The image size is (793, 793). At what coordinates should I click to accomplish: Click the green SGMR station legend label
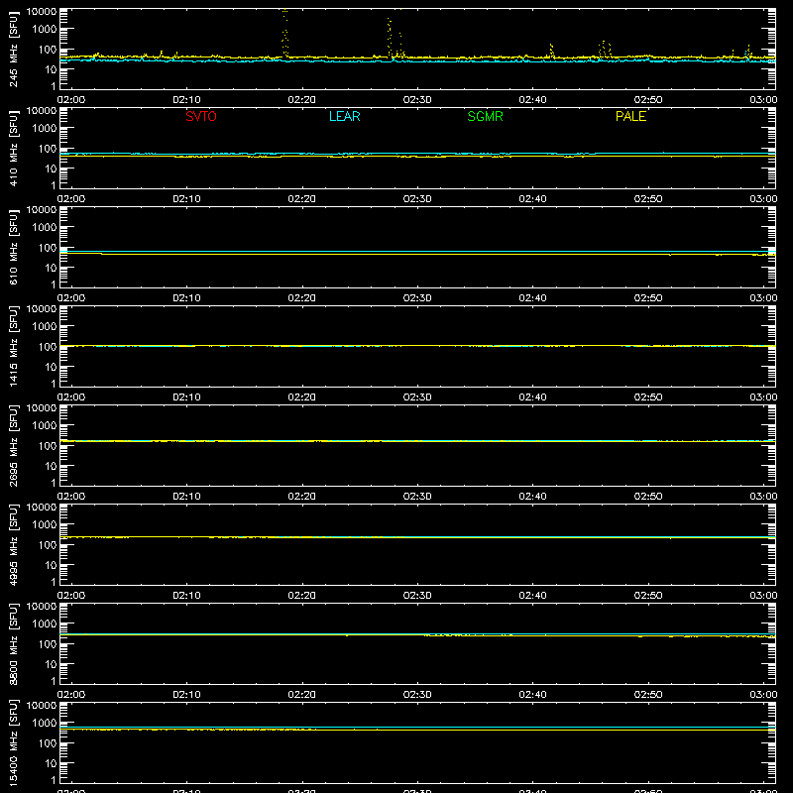(x=485, y=116)
